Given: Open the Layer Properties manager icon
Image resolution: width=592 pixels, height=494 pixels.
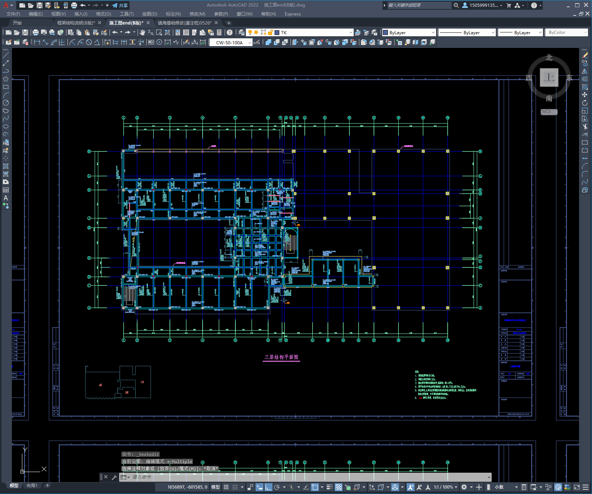Looking at the screenshot, I should tap(241, 32).
